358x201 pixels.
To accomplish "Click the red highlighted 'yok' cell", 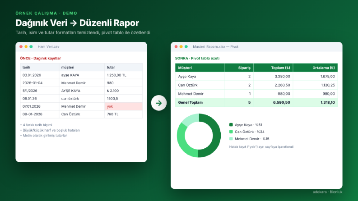I will click(x=124, y=106).
